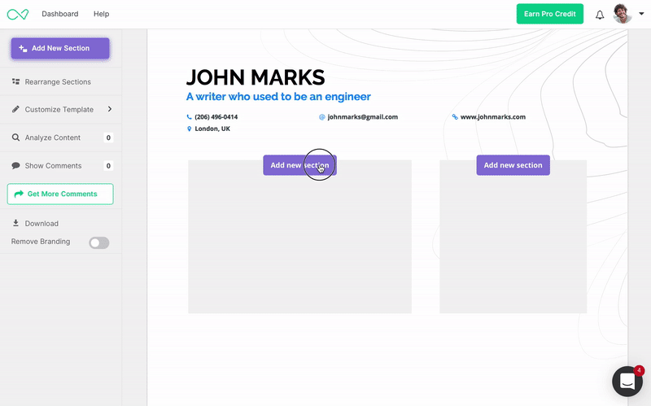Click the infinity logo in top bar
The width and height of the screenshot is (651, 406).
coord(17,14)
